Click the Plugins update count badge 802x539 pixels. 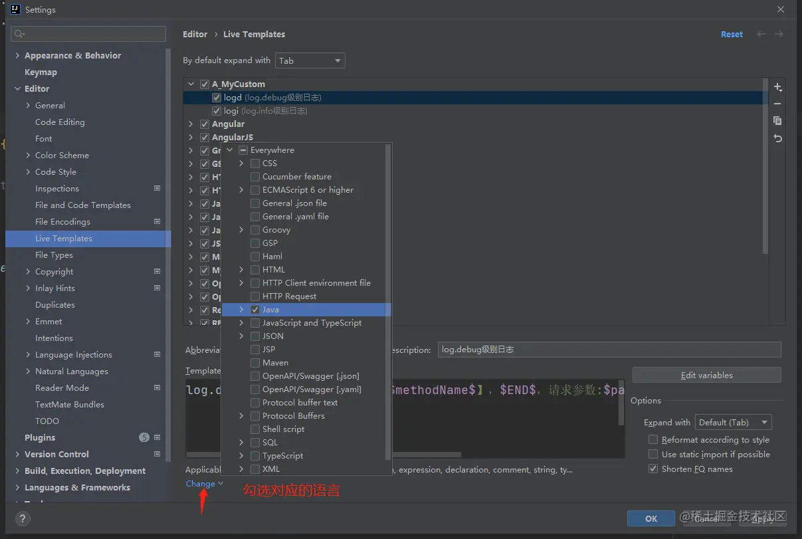pyautogui.click(x=144, y=438)
